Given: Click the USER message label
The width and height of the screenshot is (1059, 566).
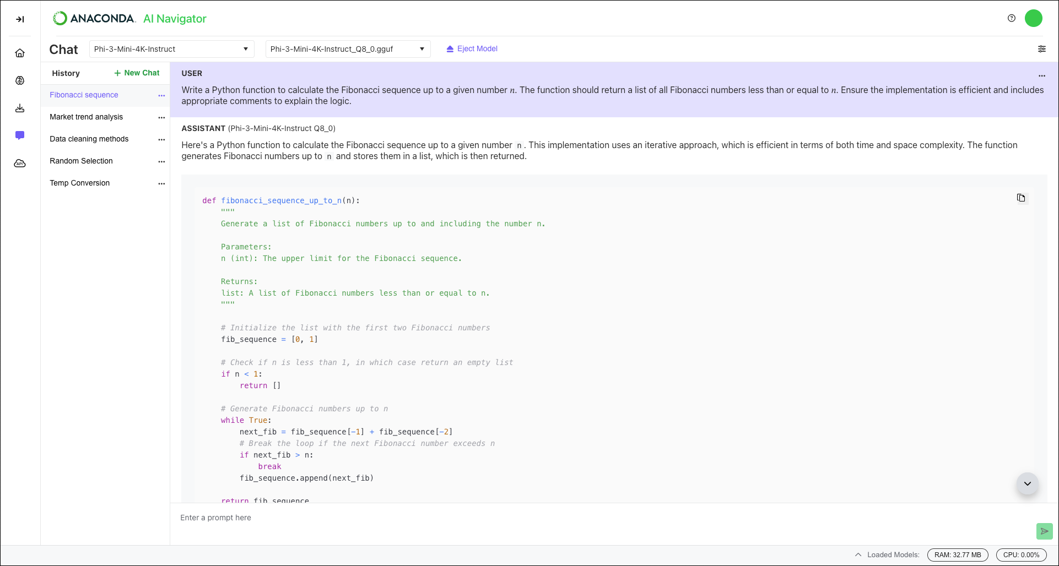Looking at the screenshot, I should point(192,73).
